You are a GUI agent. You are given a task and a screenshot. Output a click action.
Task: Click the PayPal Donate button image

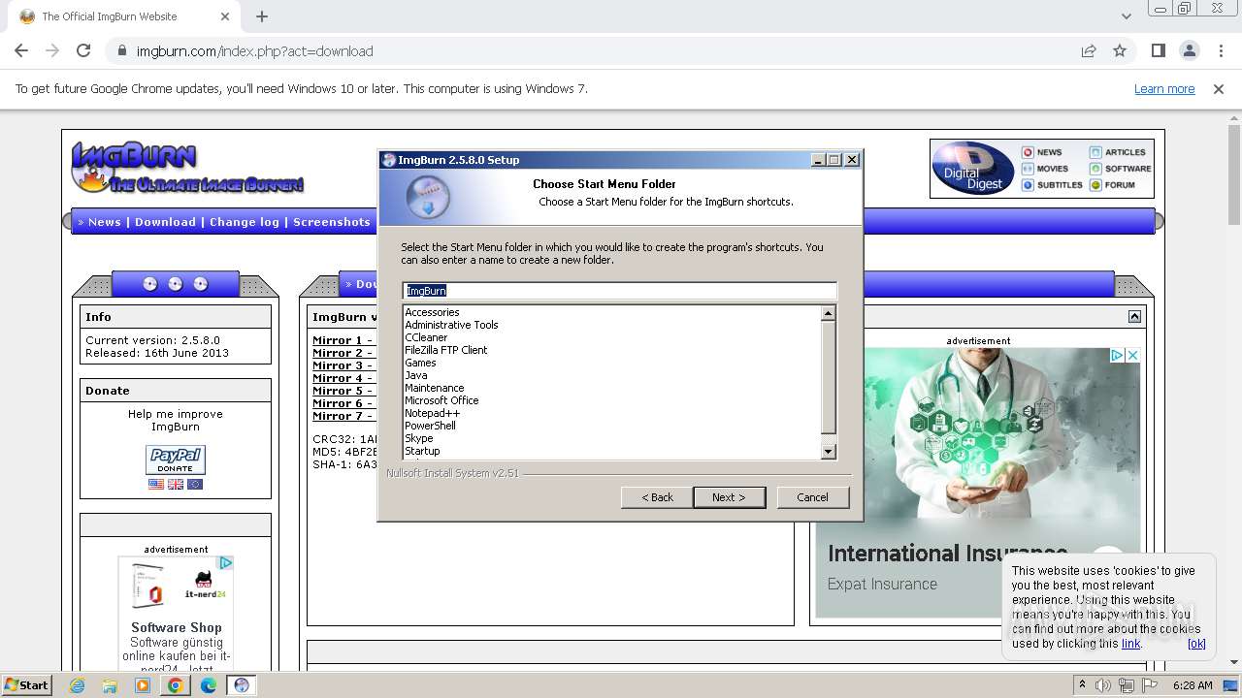[x=176, y=460]
